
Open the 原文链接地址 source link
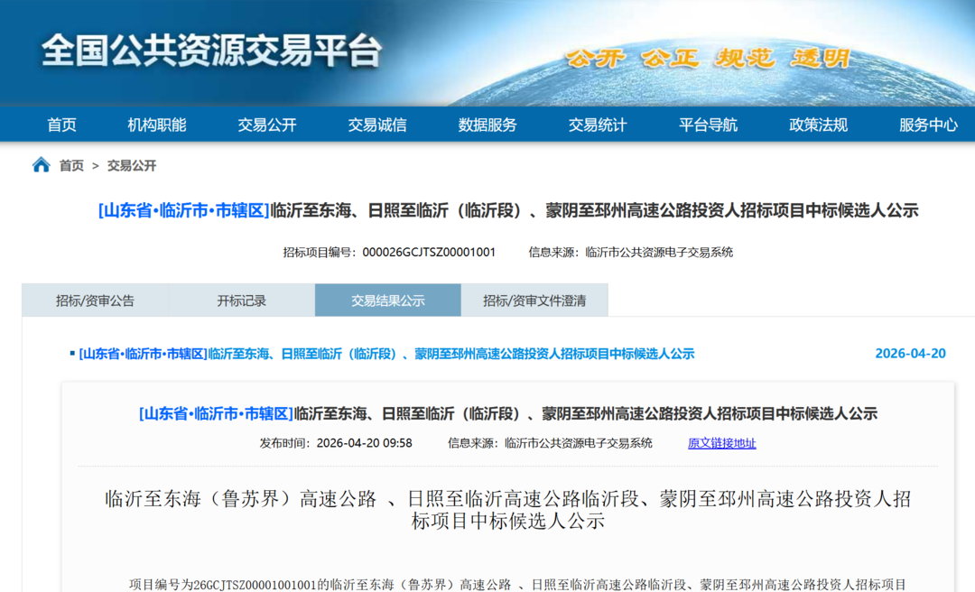coord(722,441)
